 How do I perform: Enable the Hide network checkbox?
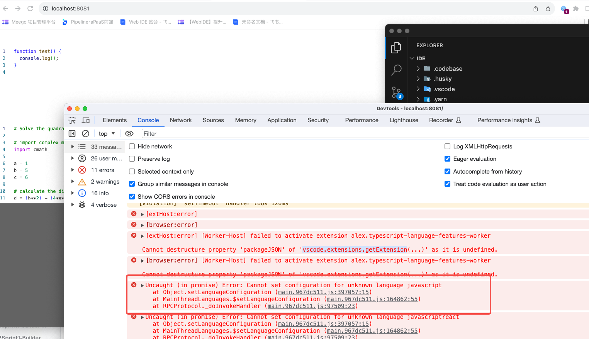click(x=132, y=146)
